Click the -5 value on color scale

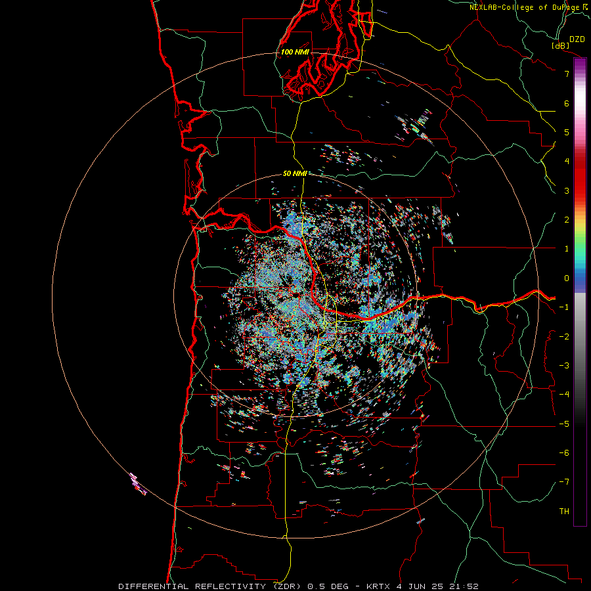564,424
